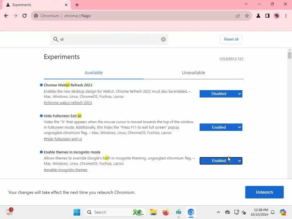Launch Firefox from the taskbar
Screen dimensions: 292x219
pyautogui.click(x=166, y=212)
